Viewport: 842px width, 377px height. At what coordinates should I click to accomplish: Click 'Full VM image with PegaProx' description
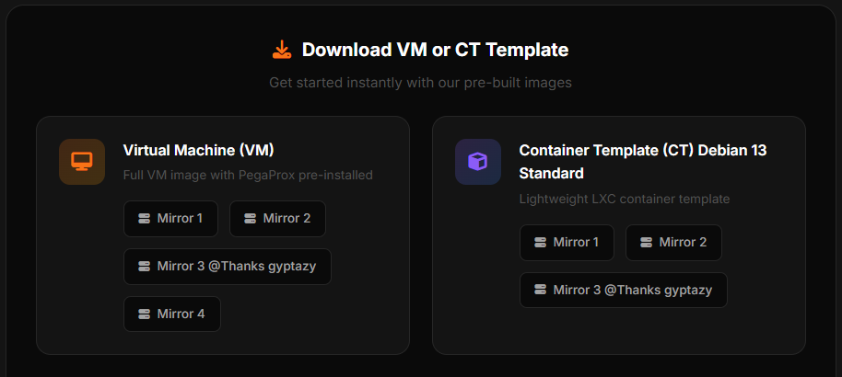click(248, 175)
